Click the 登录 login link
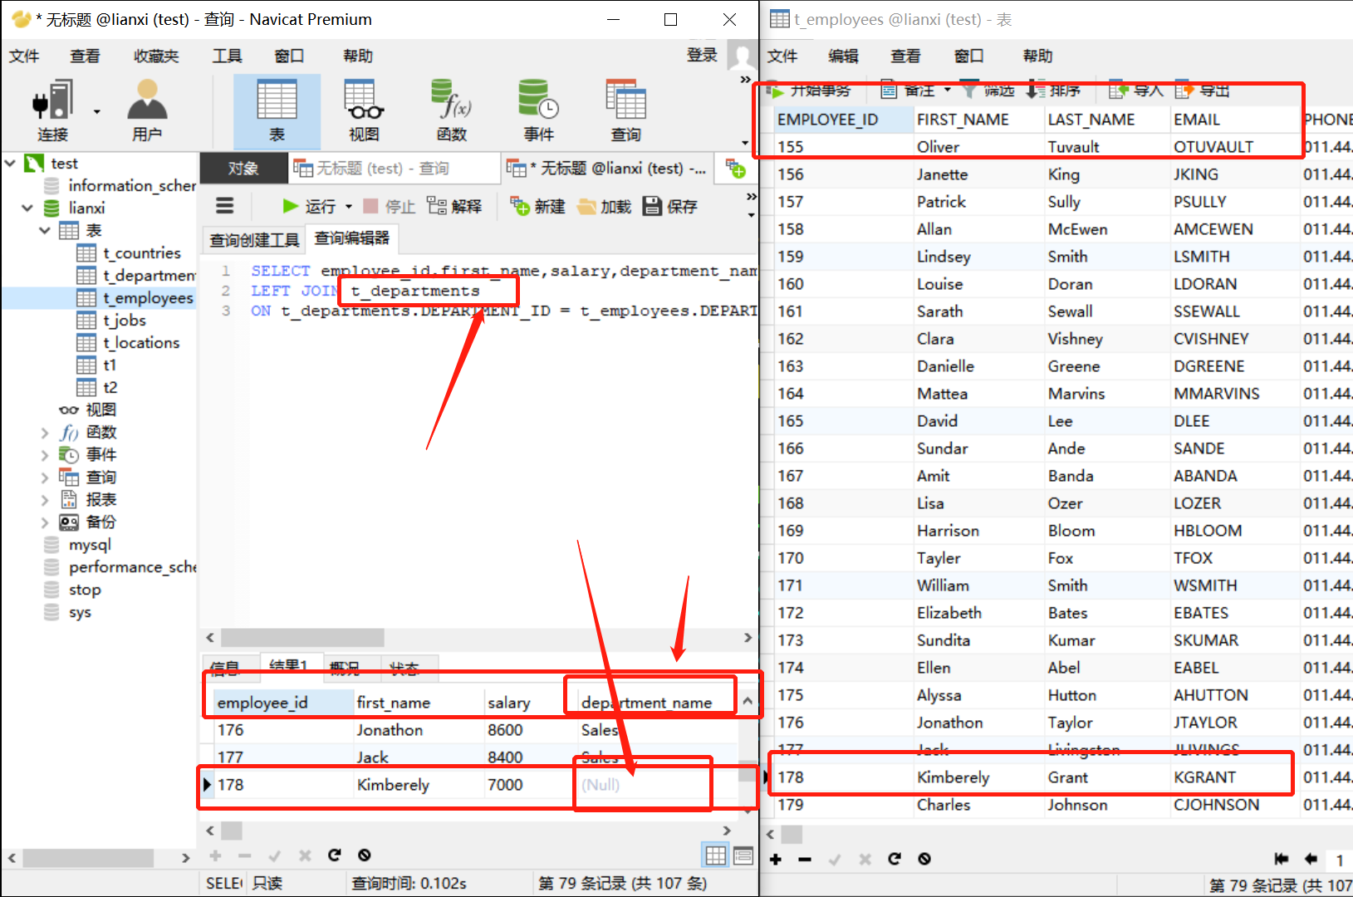 point(702,55)
